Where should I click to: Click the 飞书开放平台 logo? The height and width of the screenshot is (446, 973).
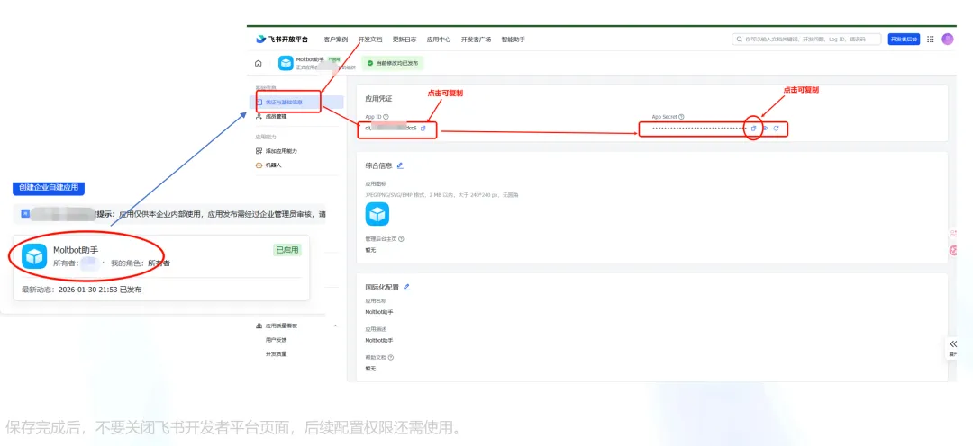[x=282, y=39]
